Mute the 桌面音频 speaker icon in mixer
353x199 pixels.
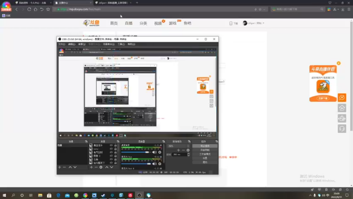(154, 152)
